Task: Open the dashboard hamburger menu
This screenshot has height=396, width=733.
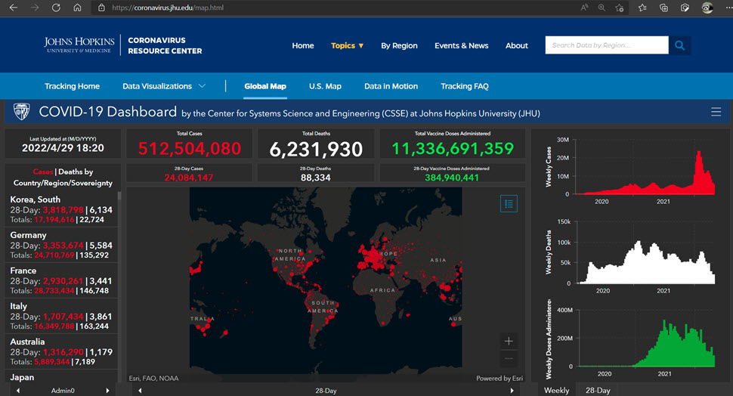Action: pyautogui.click(x=716, y=112)
